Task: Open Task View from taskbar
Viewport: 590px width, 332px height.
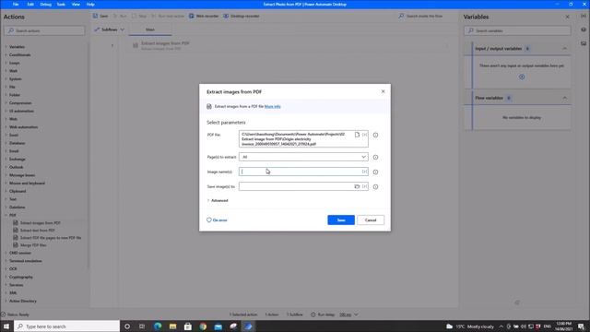Action: pyautogui.click(x=142, y=326)
